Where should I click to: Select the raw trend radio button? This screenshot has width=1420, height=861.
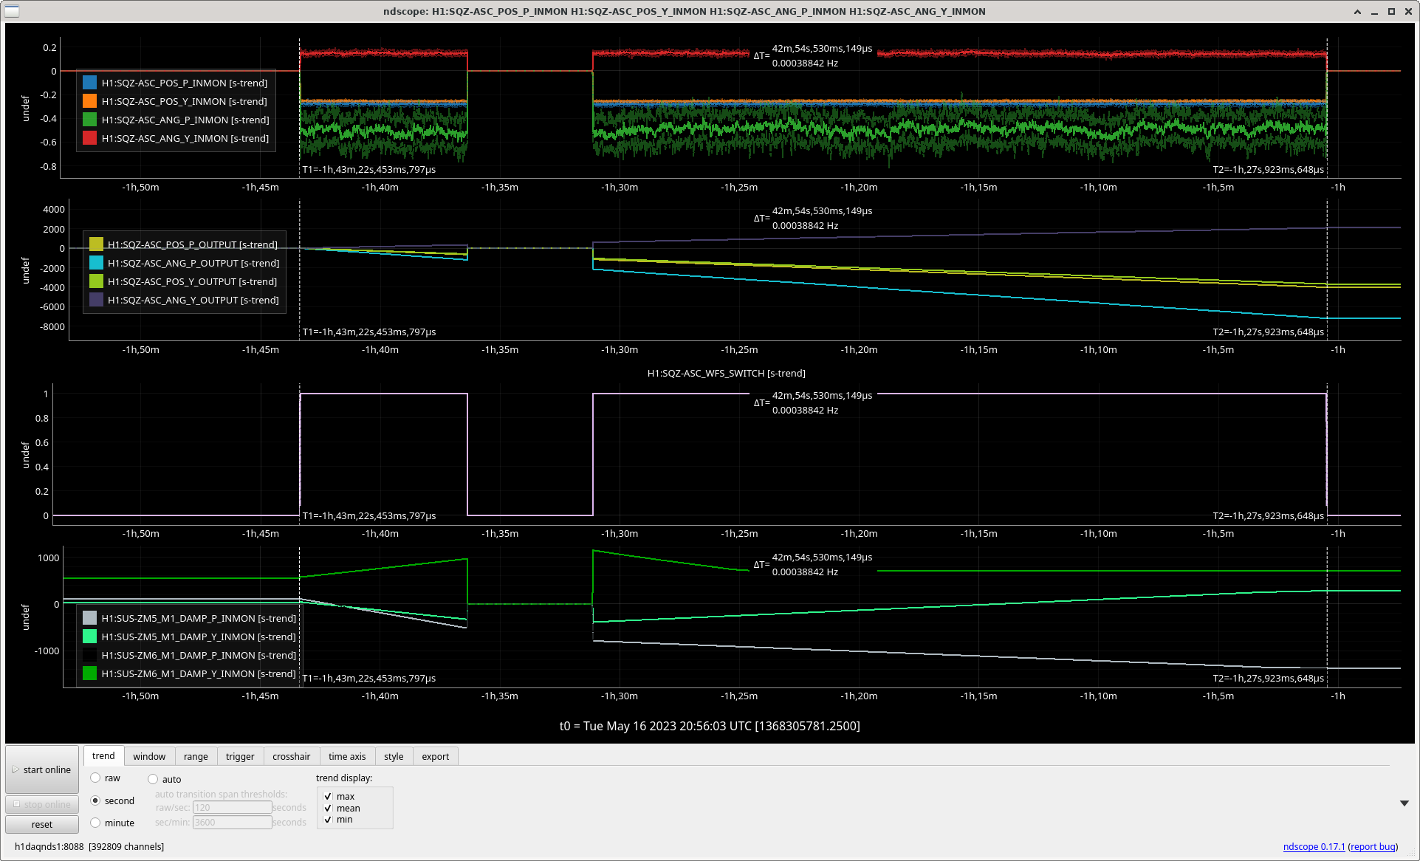click(x=95, y=778)
